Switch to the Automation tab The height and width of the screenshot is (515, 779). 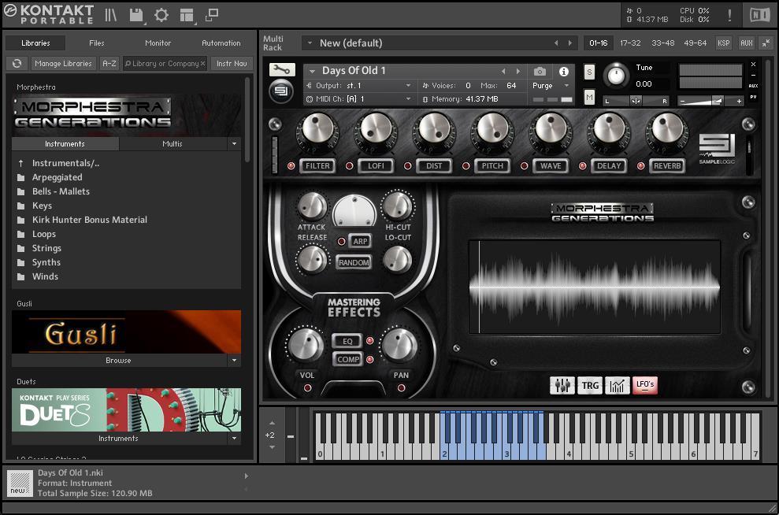click(x=221, y=43)
